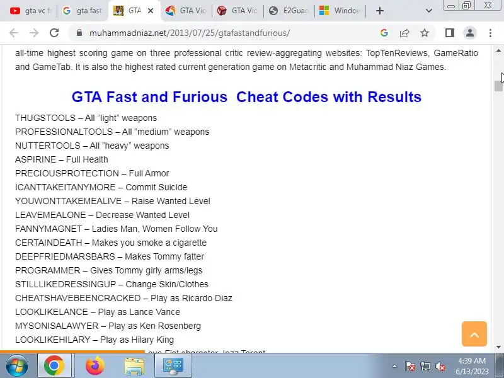Click the YOUWONTTAKEMEALIVE cheat line

(x=113, y=201)
